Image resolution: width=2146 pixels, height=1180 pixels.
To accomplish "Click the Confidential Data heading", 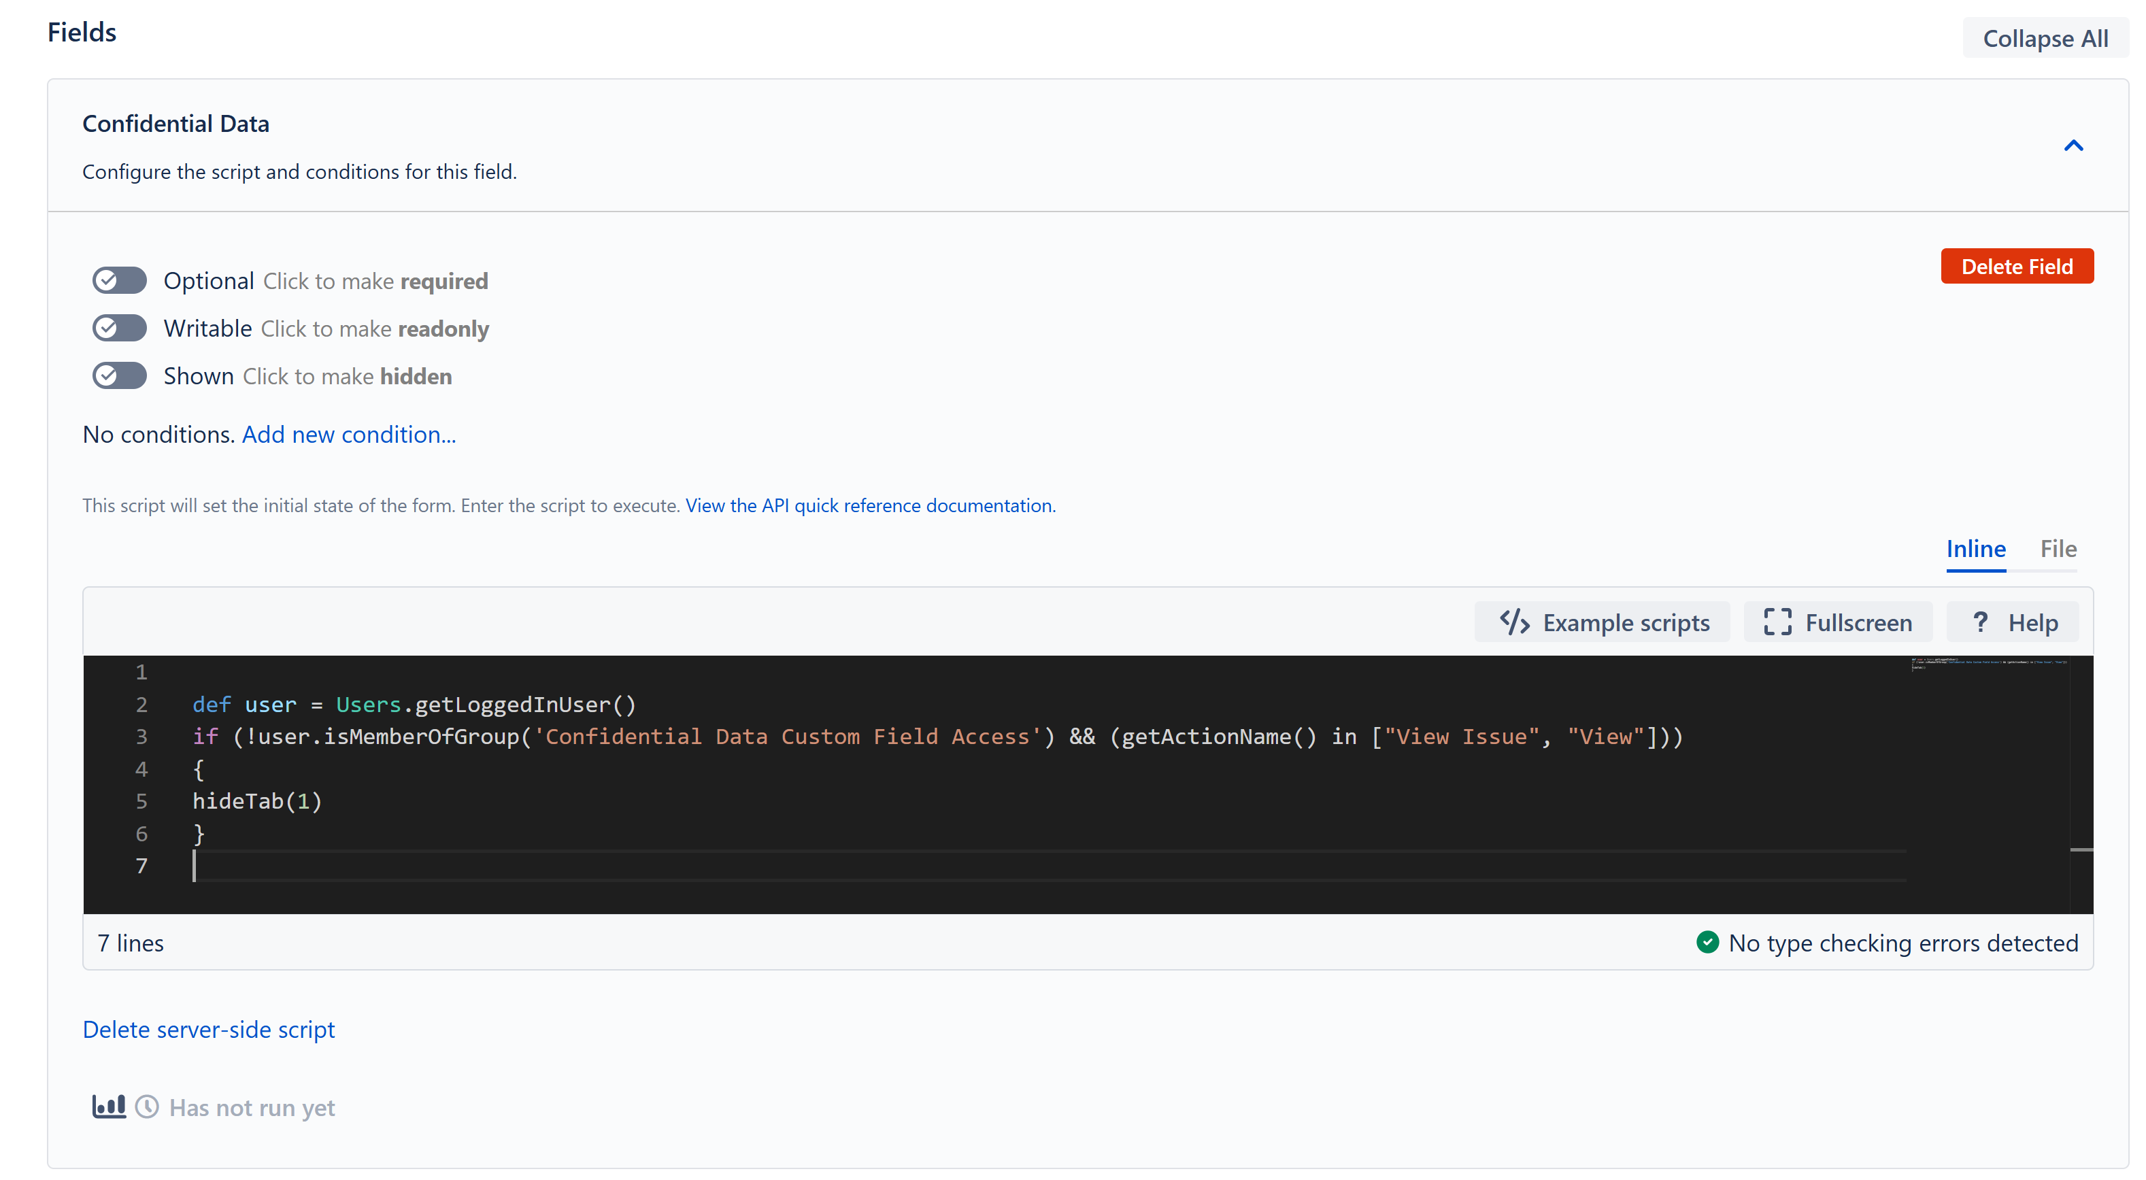I will (175, 124).
